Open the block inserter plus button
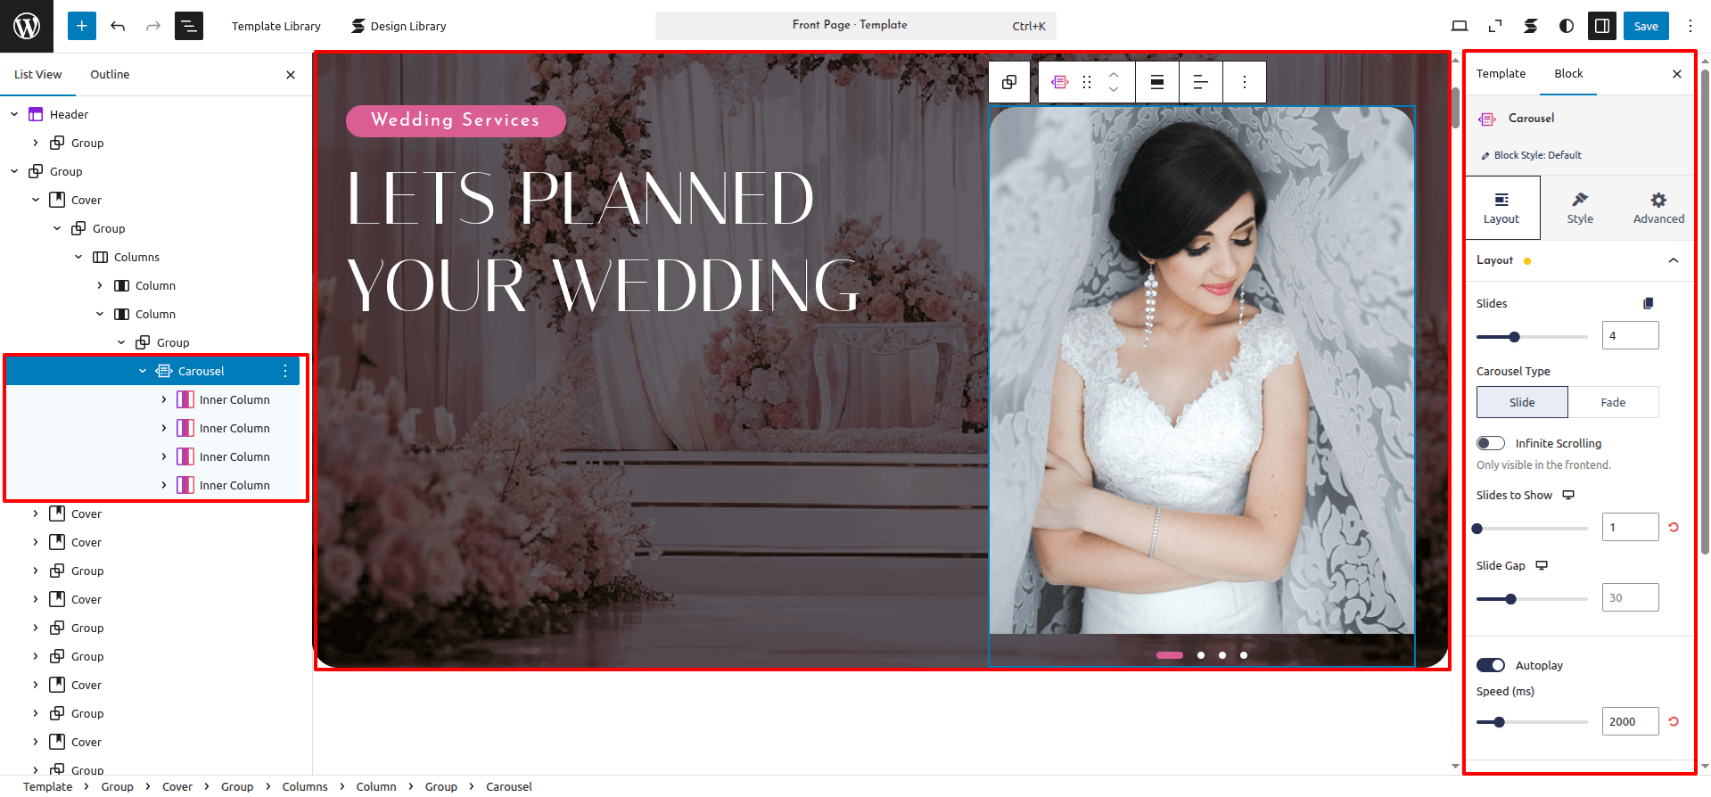Image resolution: width=1711 pixels, height=797 pixels. (x=81, y=26)
